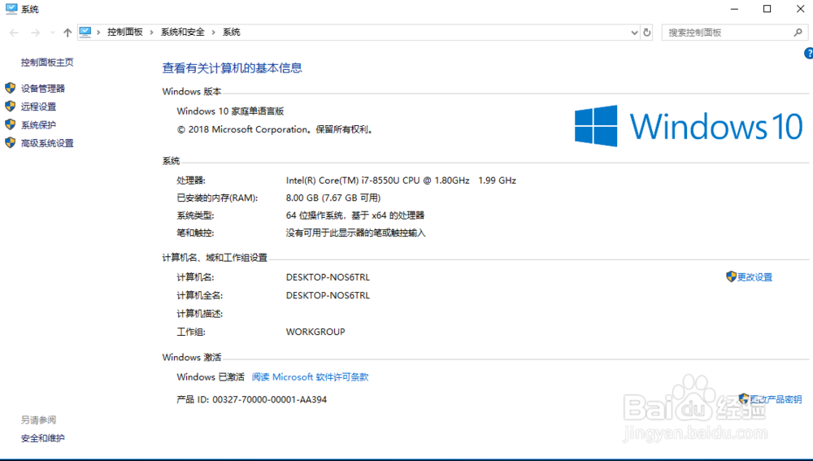Click text Windows 10 家庭单语言版
Viewport: 813px width, 461px height.
coord(230,111)
